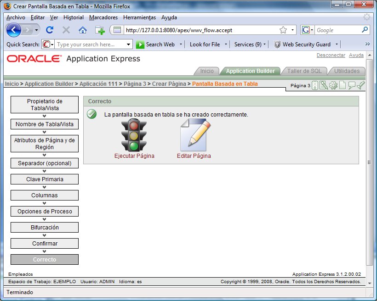Open the address bar history dropdown
377x301 pixels.
click(292, 30)
